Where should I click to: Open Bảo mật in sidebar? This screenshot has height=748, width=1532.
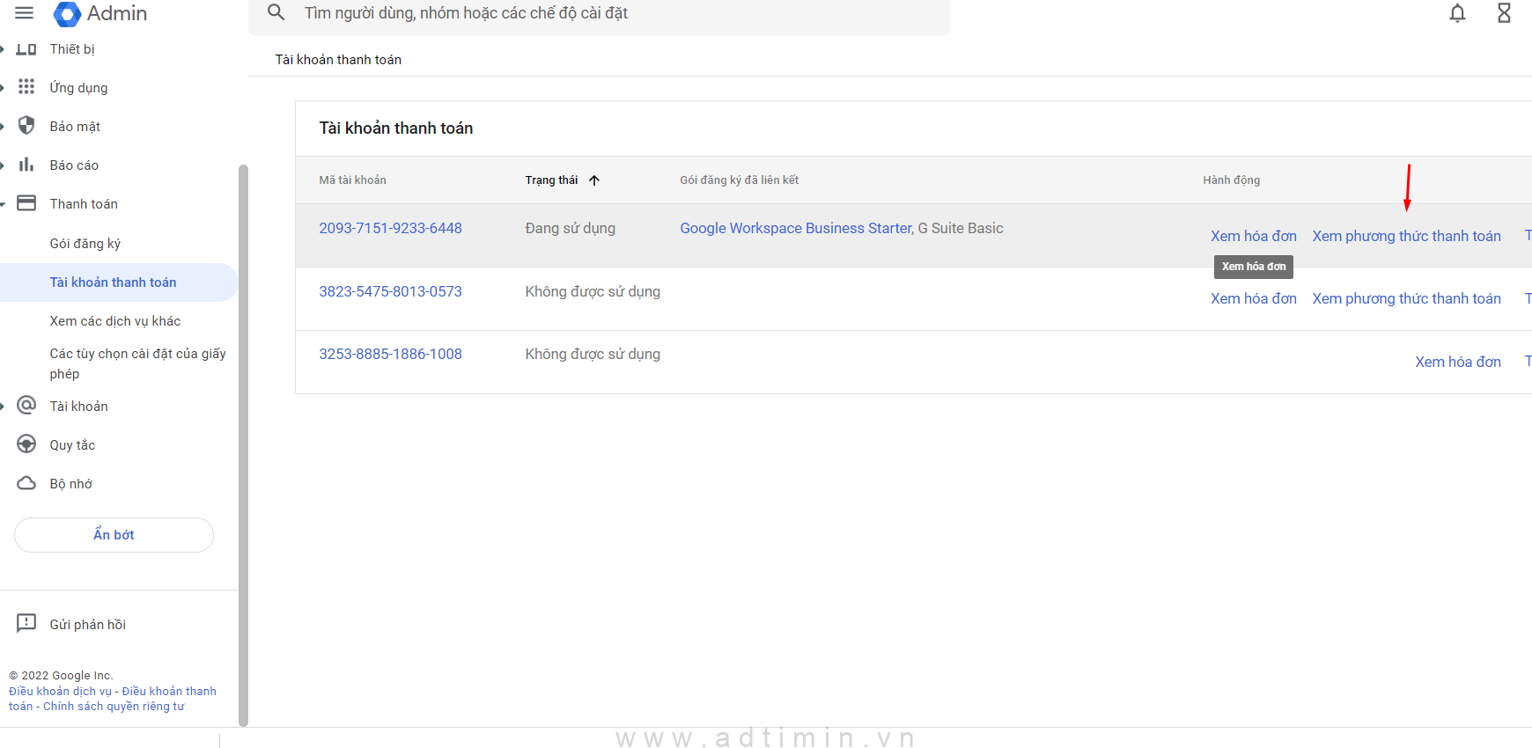click(x=75, y=127)
